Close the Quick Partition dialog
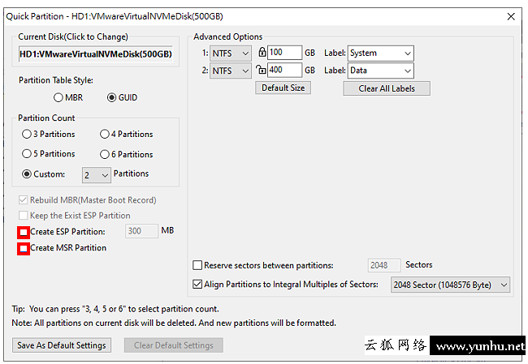Screen dimensions: 528x364 pos(511,16)
